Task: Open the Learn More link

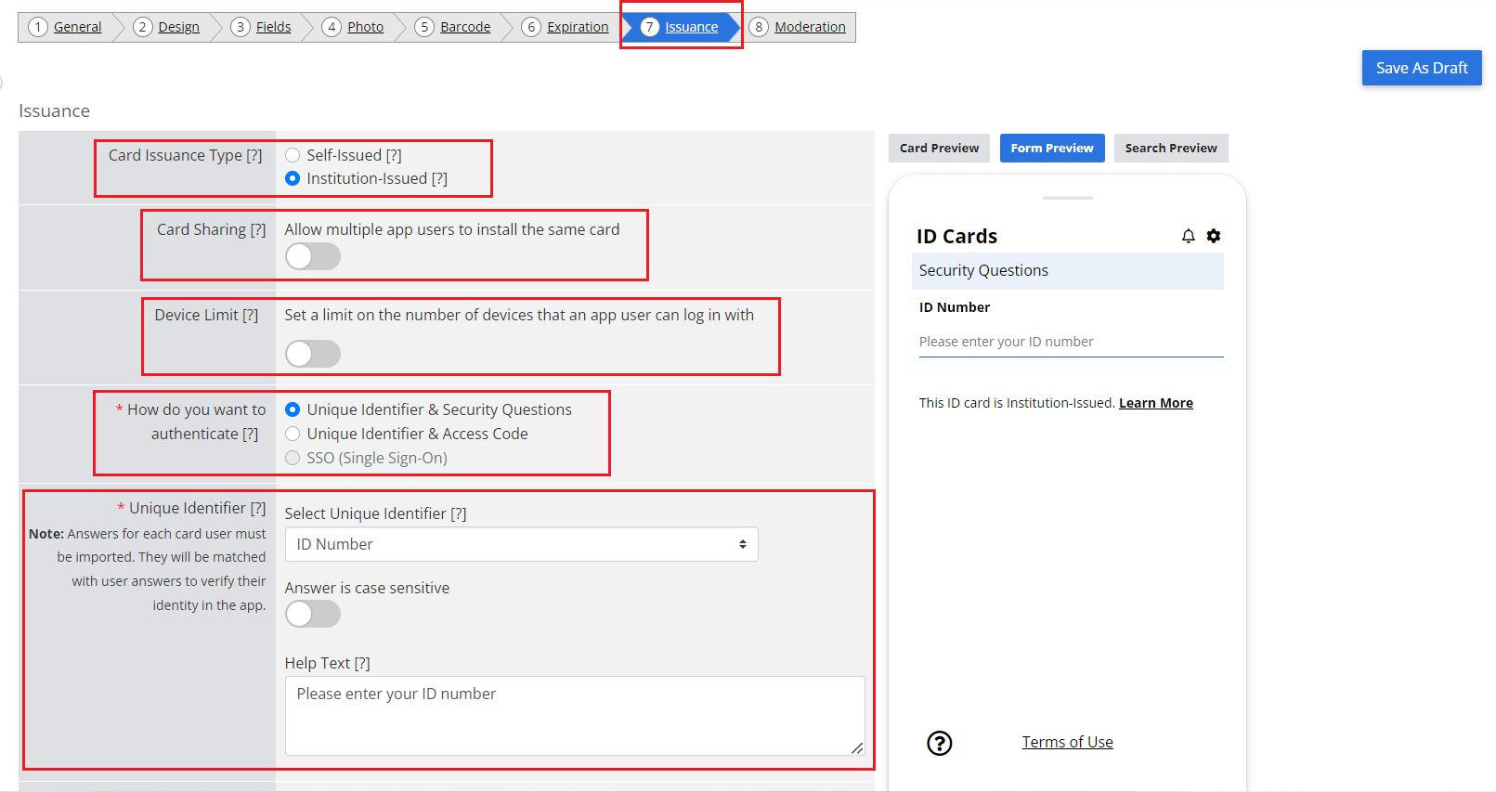Action: click(1156, 403)
